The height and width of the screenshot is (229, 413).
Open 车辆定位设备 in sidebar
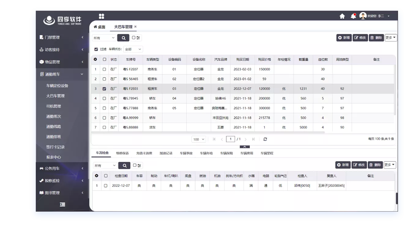click(57, 86)
